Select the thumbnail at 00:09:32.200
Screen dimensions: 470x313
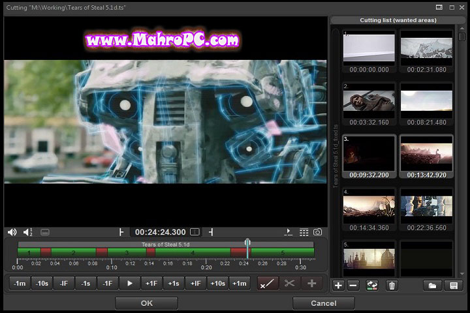[369, 156]
